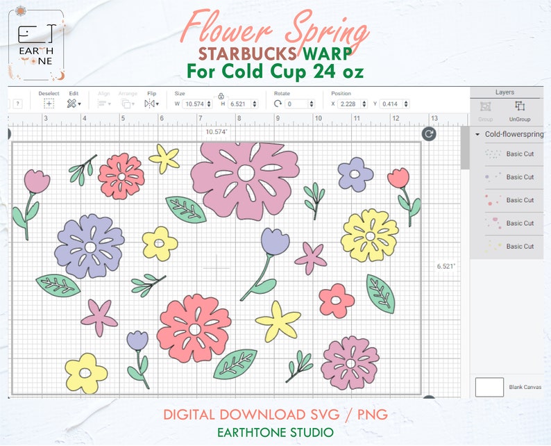Click the circular rotate handle on the selection corner
Image resolution: width=551 pixels, height=446 pixels.
[429, 134]
